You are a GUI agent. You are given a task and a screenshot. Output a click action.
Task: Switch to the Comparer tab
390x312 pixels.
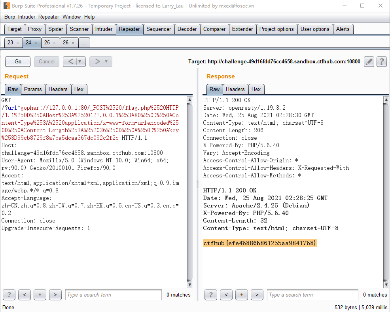214,29
